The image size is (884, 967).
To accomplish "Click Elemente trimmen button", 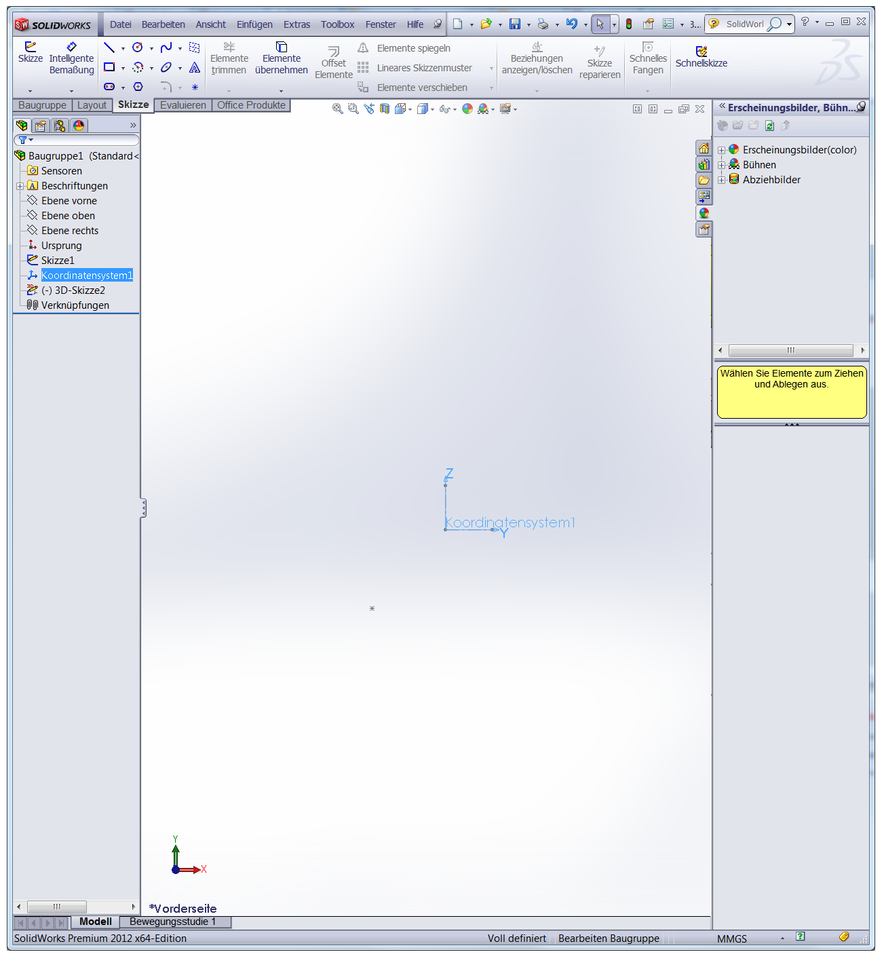I will coord(229,58).
